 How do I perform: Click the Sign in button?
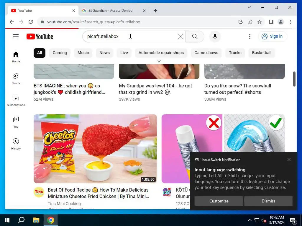pos(273,36)
